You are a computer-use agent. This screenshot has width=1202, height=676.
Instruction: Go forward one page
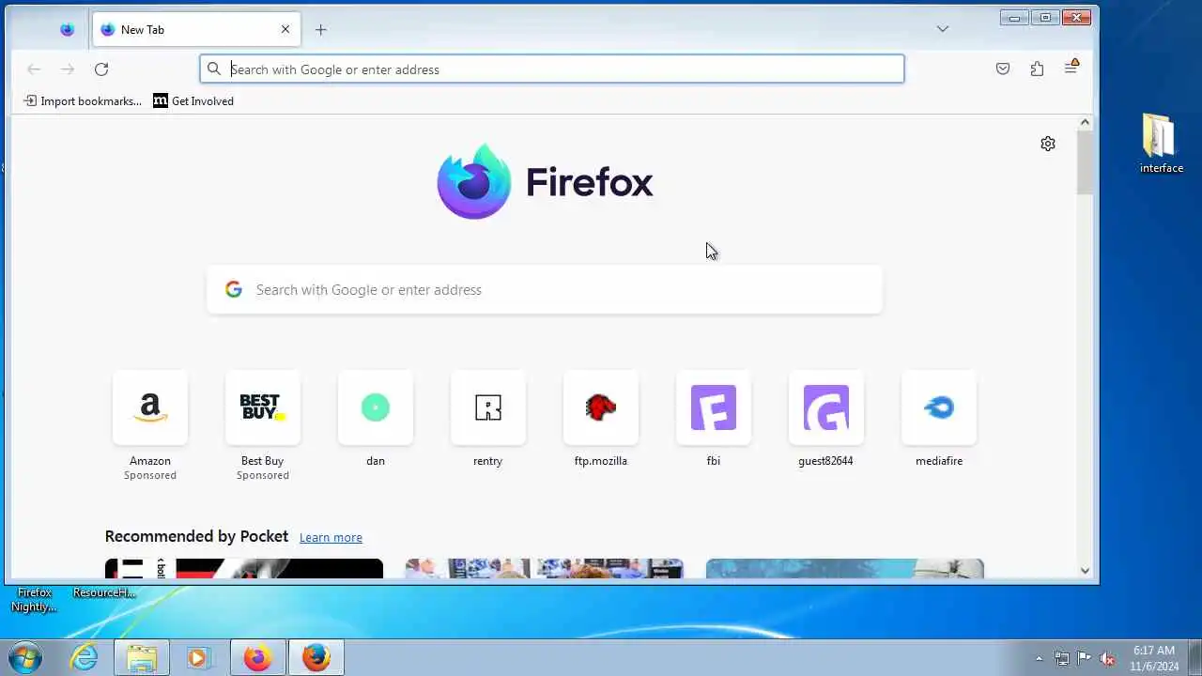[68, 69]
